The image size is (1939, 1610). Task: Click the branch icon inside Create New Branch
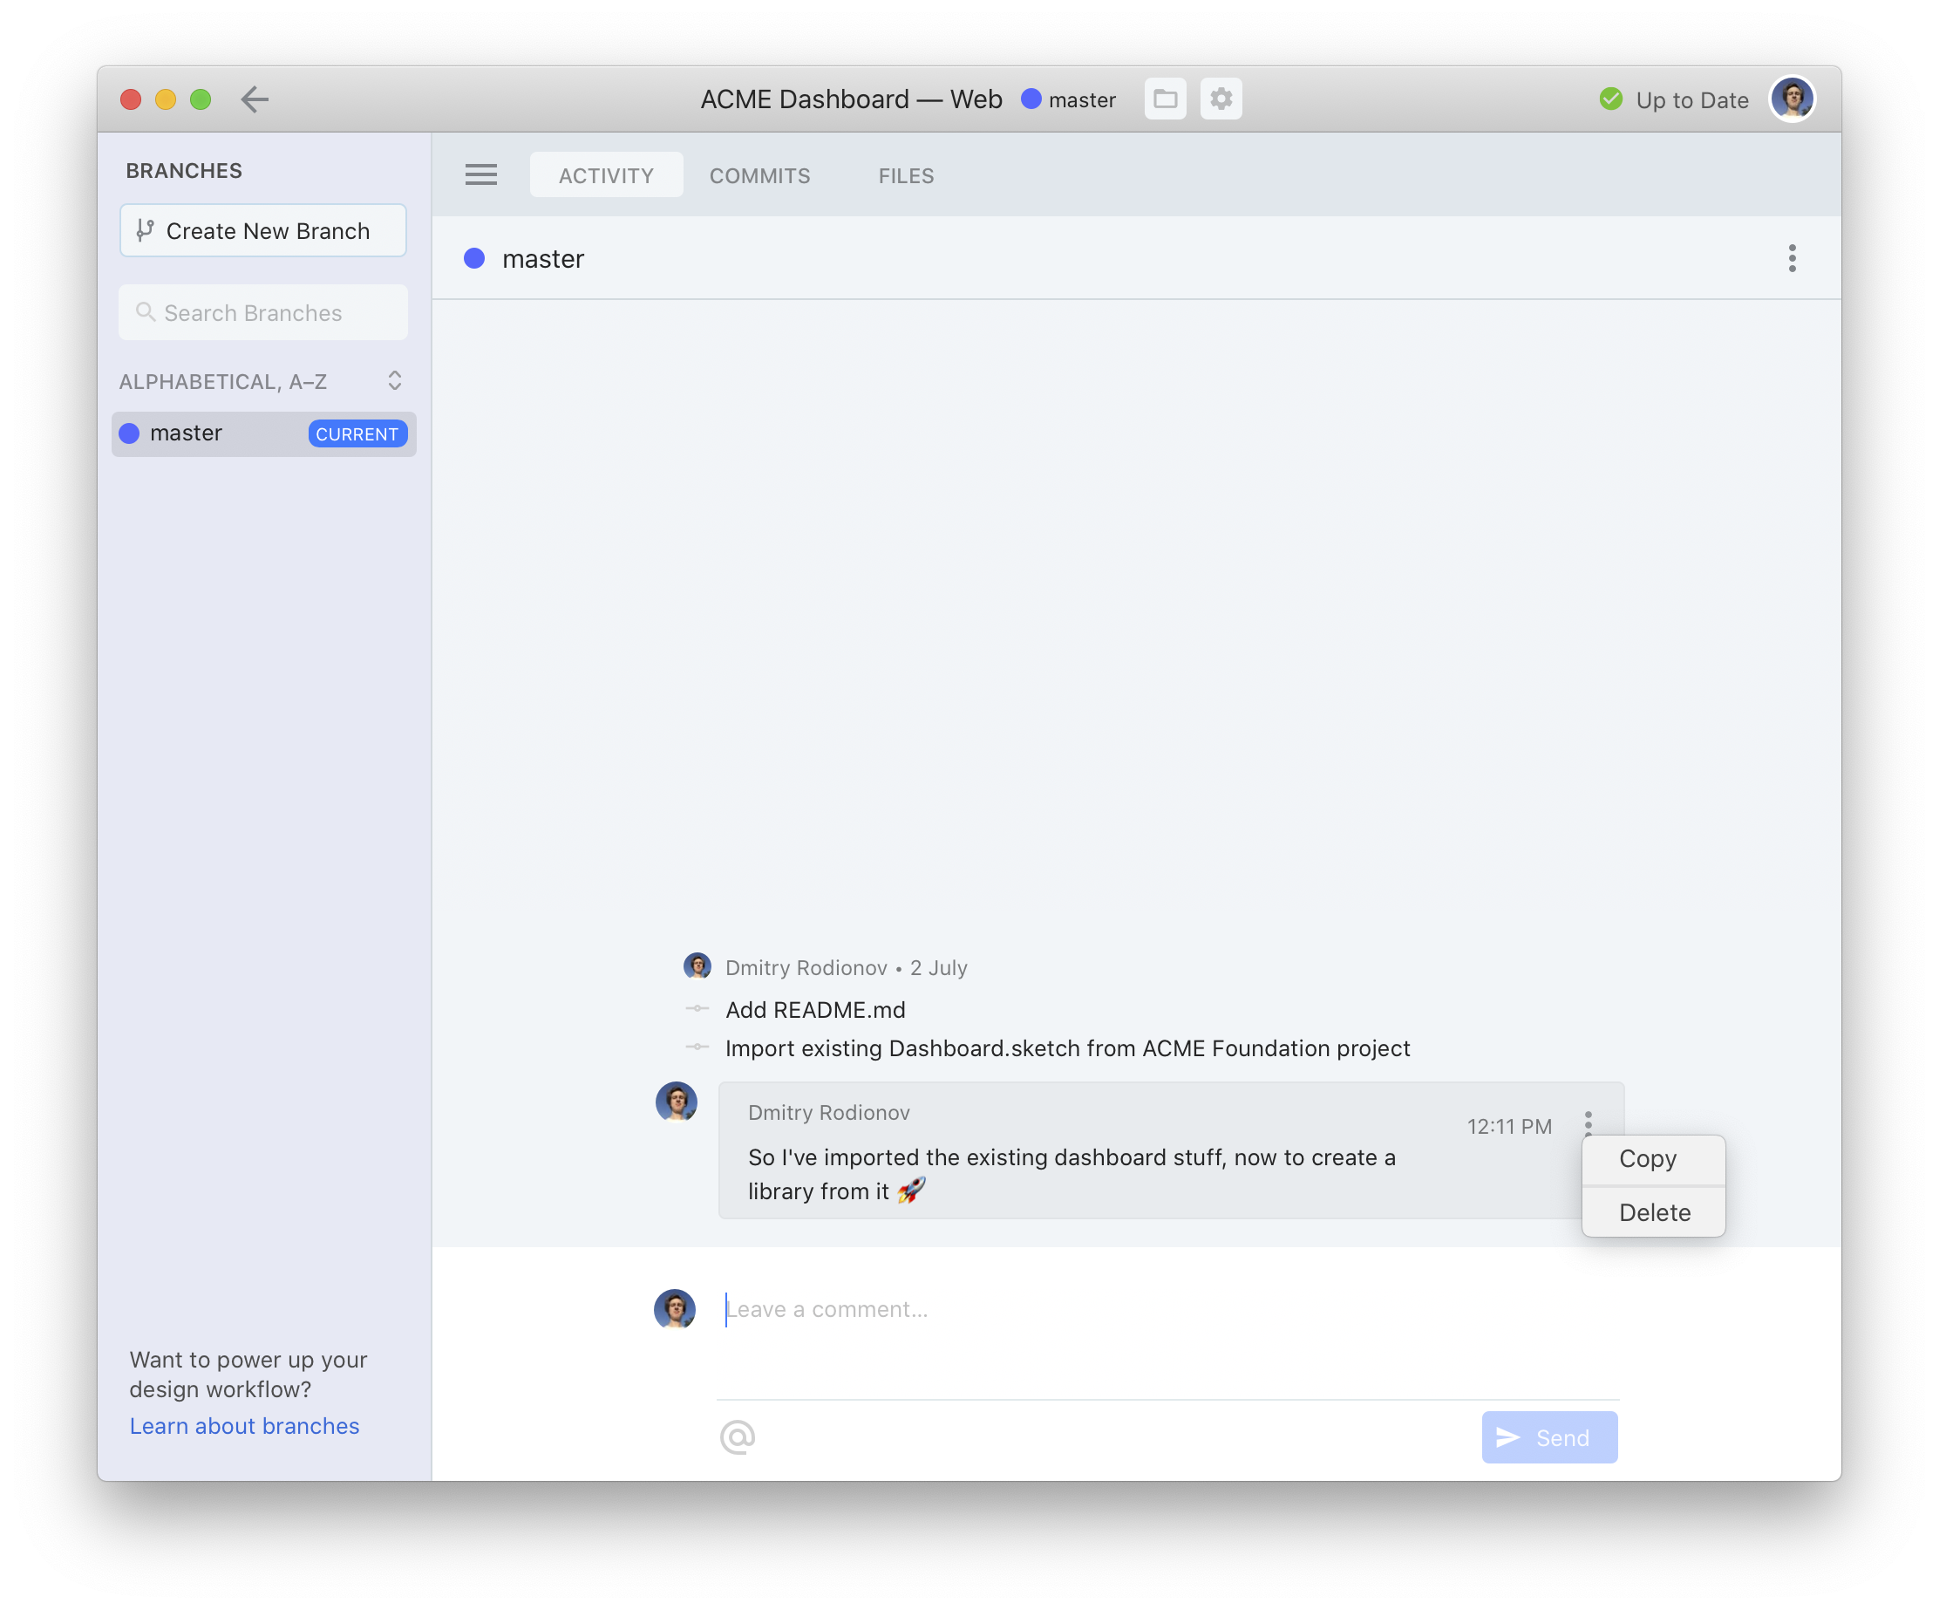[x=145, y=230]
